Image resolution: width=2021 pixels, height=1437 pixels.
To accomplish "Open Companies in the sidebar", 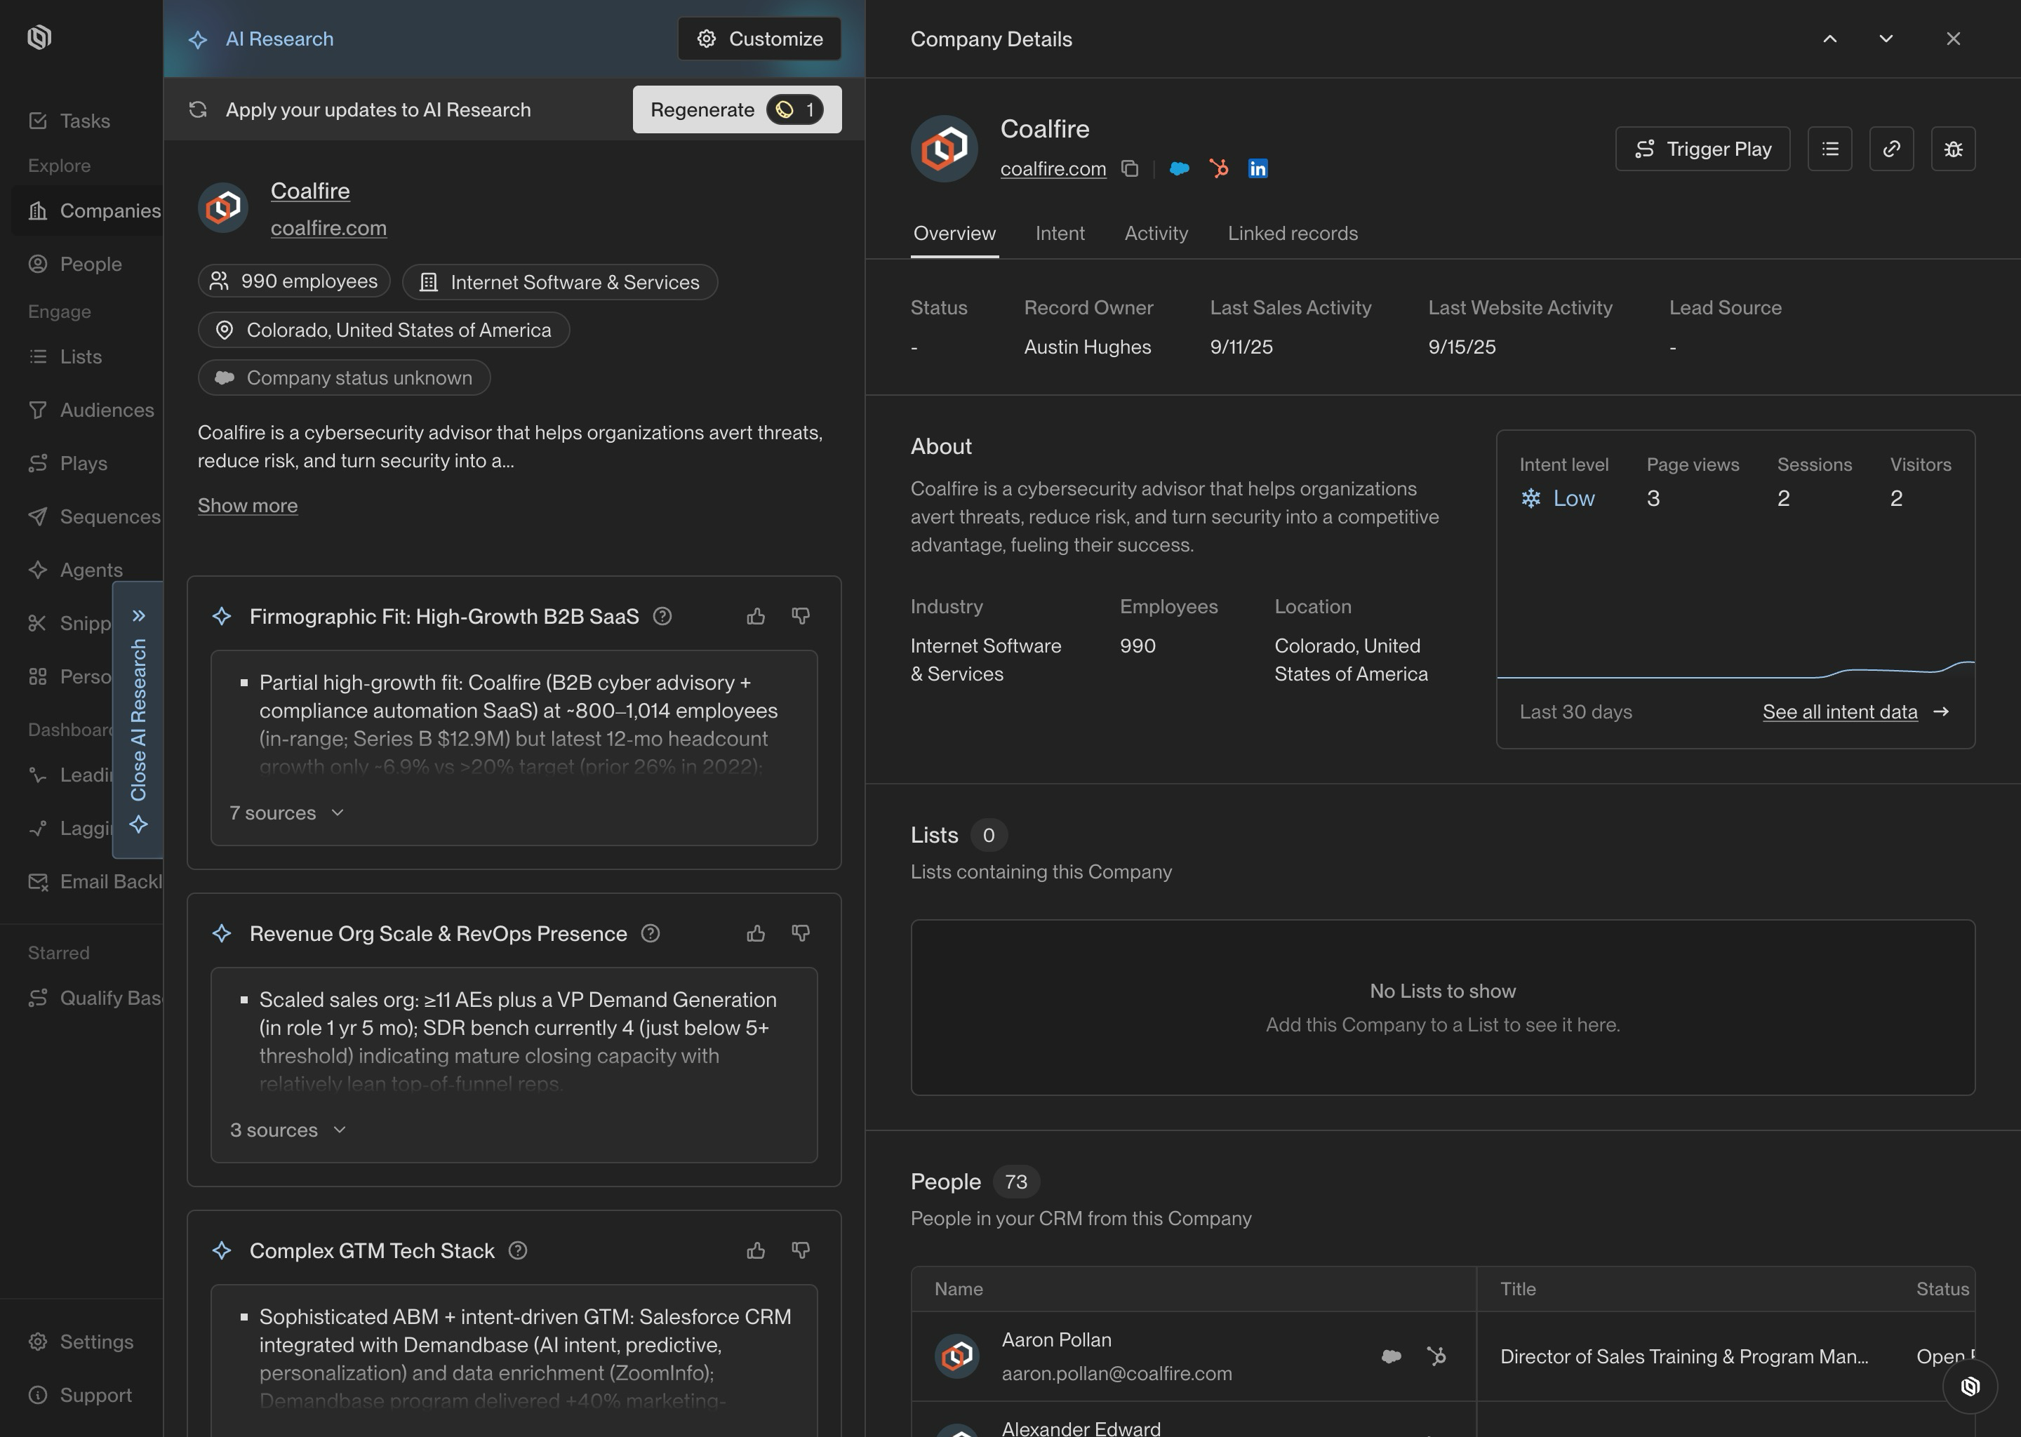I will click(87, 210).
